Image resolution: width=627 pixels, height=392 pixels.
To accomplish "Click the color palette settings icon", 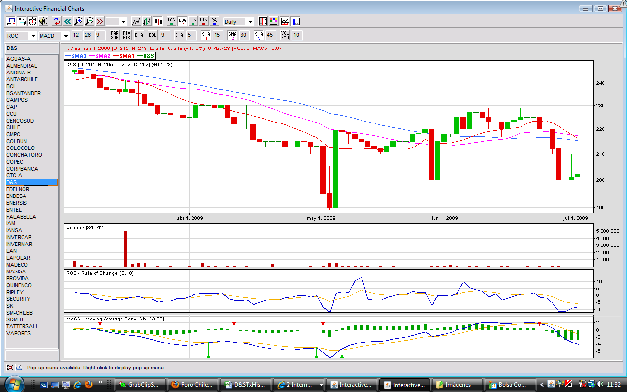I will (274, 21).
